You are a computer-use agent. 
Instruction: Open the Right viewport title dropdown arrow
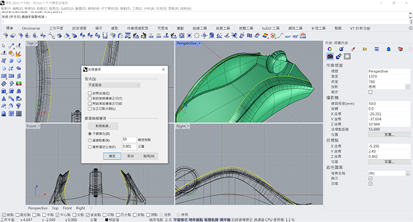coord(188,126)
